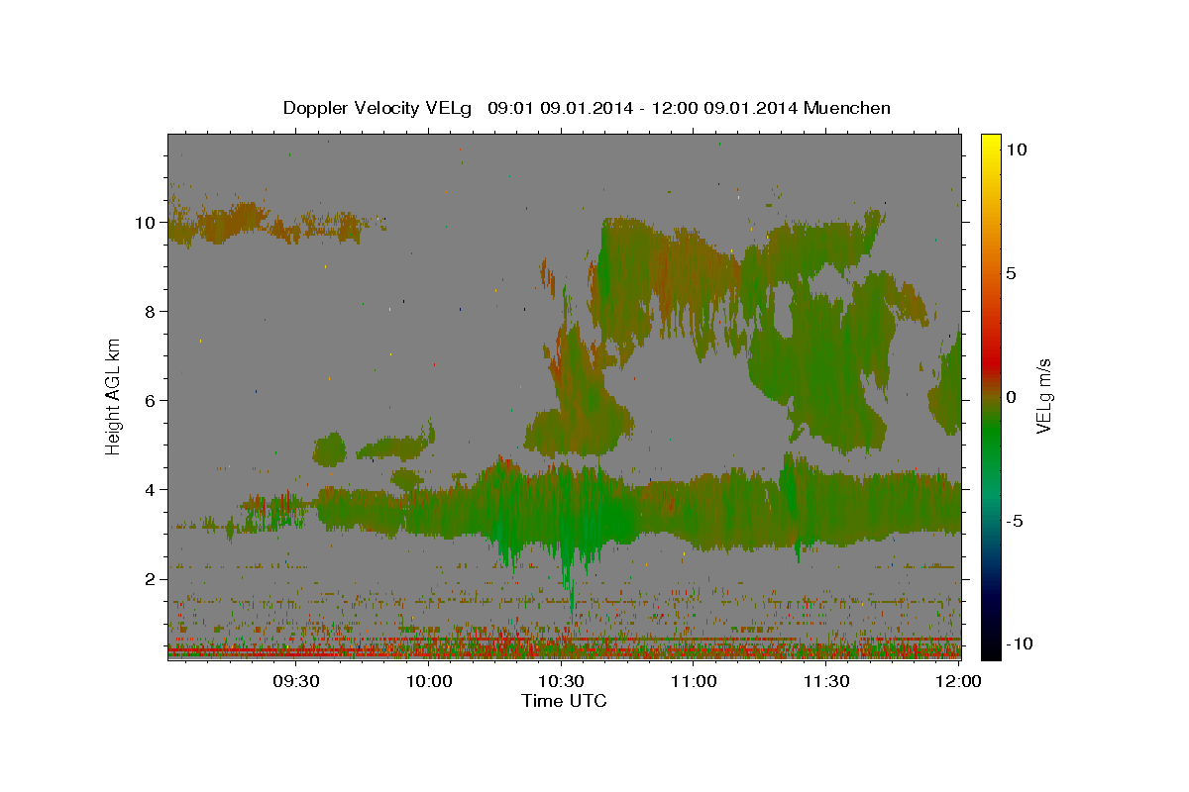
Task: Click the '10:00' time axis label
Action: click(x=429, y=682)
